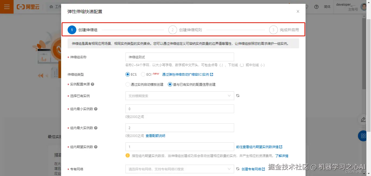
Task: Choose 通过实例启动模板创建 option
Action: pos(128,84)
